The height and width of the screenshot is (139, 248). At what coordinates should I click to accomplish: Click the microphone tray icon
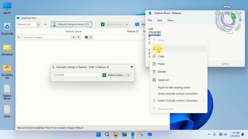[x=214, y=134]
